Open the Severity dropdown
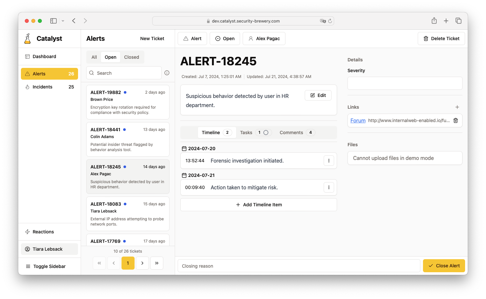Screen dimensions: 486x299 pos(405,83)
